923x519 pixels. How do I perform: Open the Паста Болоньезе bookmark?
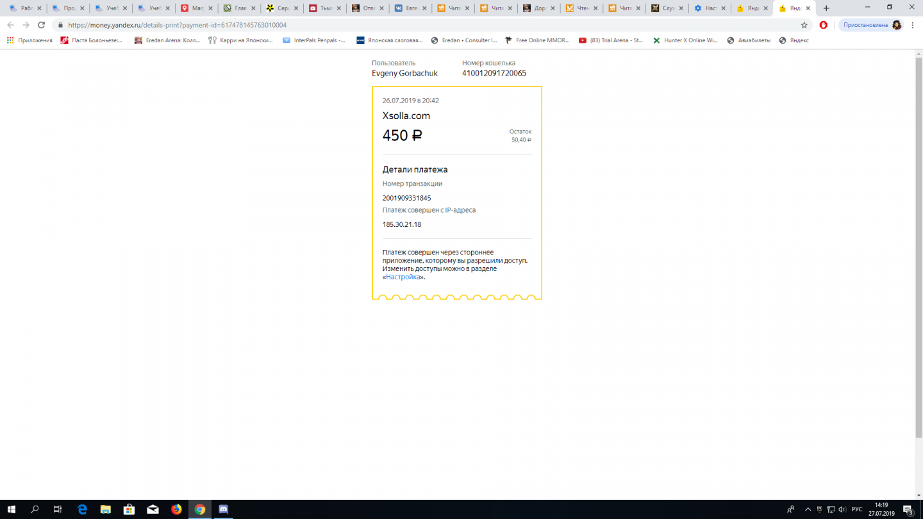[91, 40]
